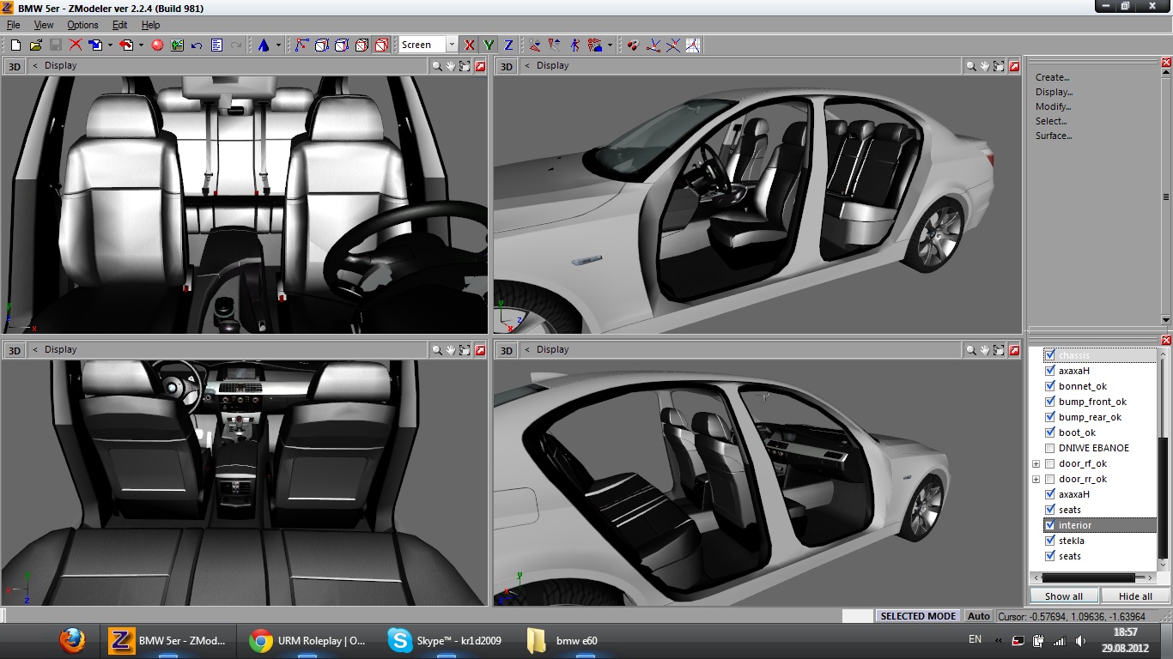Image resolution: width=1173 pixels, height=659 pixels.
Task: Toggle SELECTED MODE in status bar
Action: point(918,616)
